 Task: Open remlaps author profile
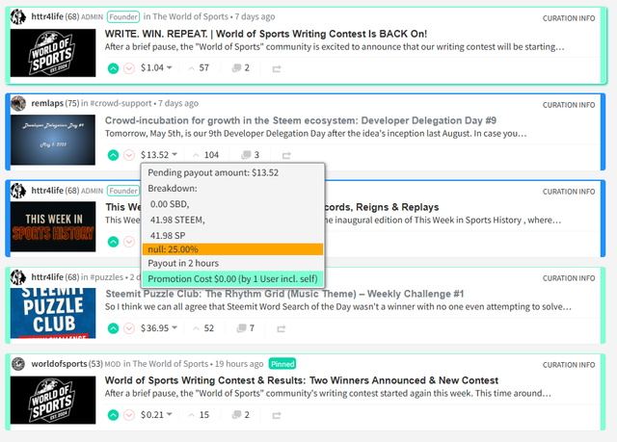47,103
